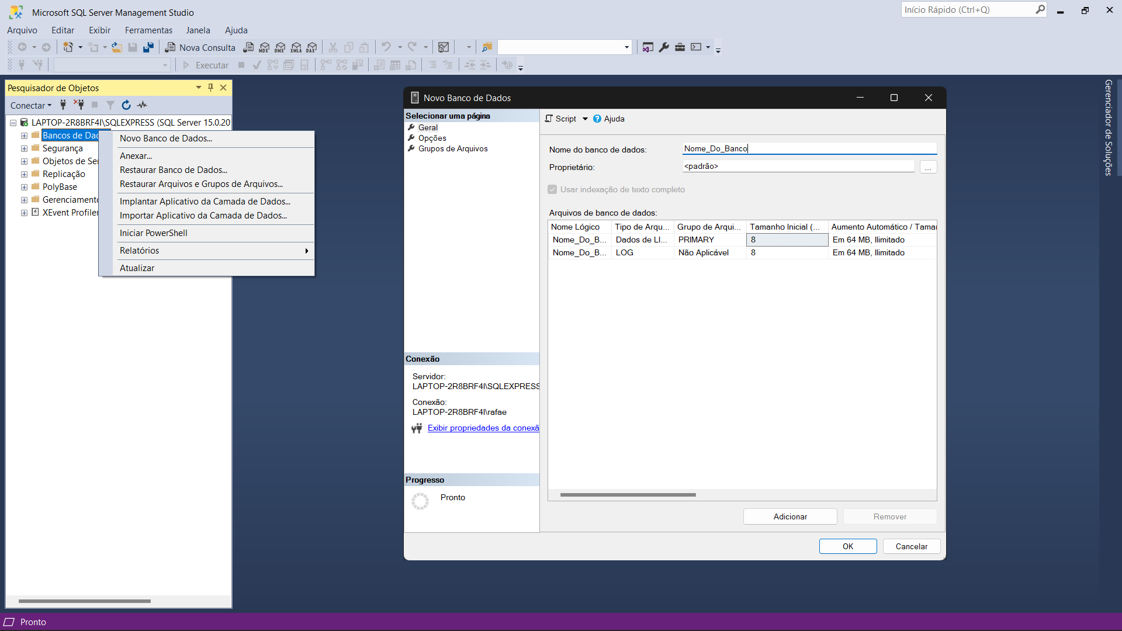Select Restaurar Banco de Dados context entry
Viewport: 1122px width, 631px height.
tap(174, 170)
